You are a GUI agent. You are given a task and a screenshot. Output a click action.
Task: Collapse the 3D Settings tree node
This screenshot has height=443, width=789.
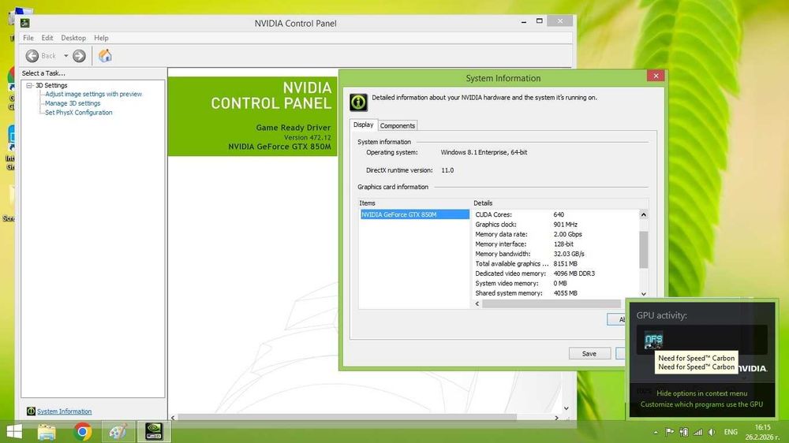tap(29, 85)
